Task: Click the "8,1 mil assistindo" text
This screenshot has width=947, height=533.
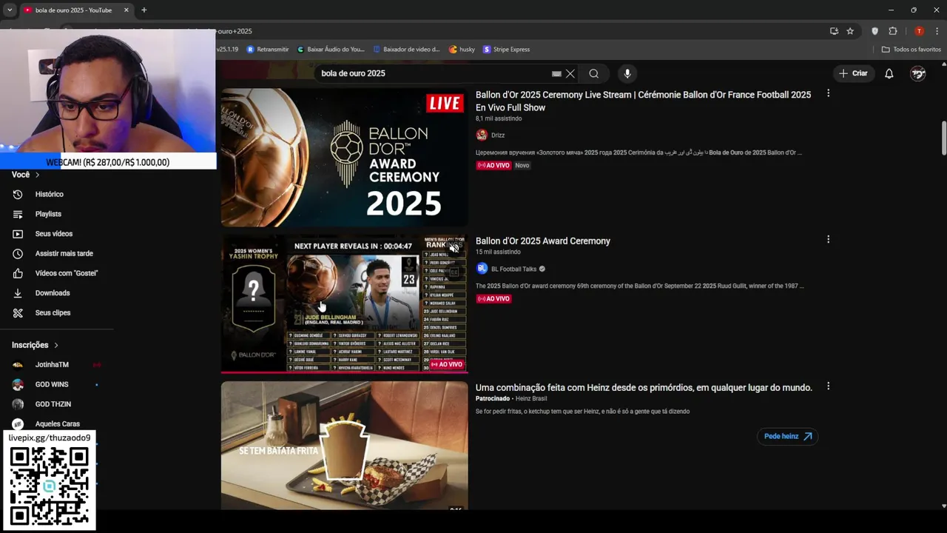Action: click(x=499, y=118)
